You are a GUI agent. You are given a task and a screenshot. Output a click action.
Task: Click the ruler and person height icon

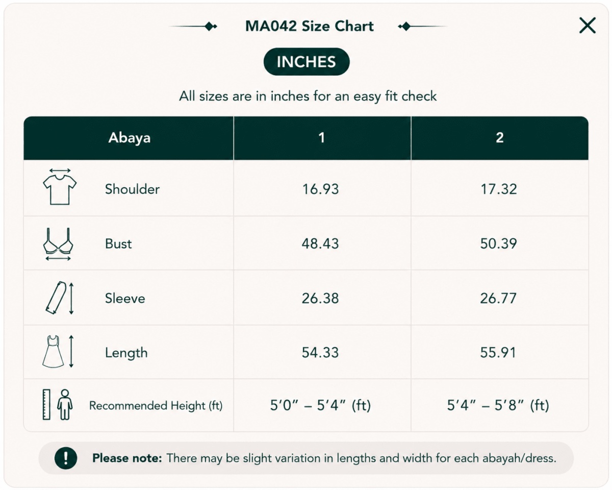tap(57, 405)
